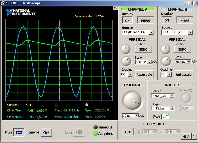Click the Run continuous loop icon button
Viewport: 199px width, 143px height.
19,132
